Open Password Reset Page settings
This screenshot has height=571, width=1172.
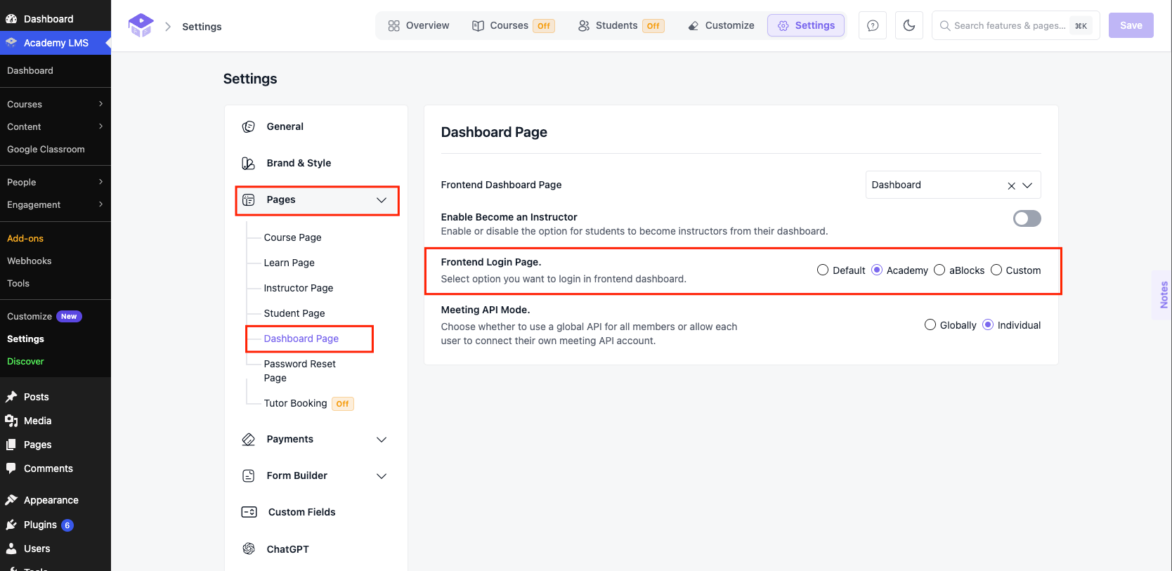[300, 372]
